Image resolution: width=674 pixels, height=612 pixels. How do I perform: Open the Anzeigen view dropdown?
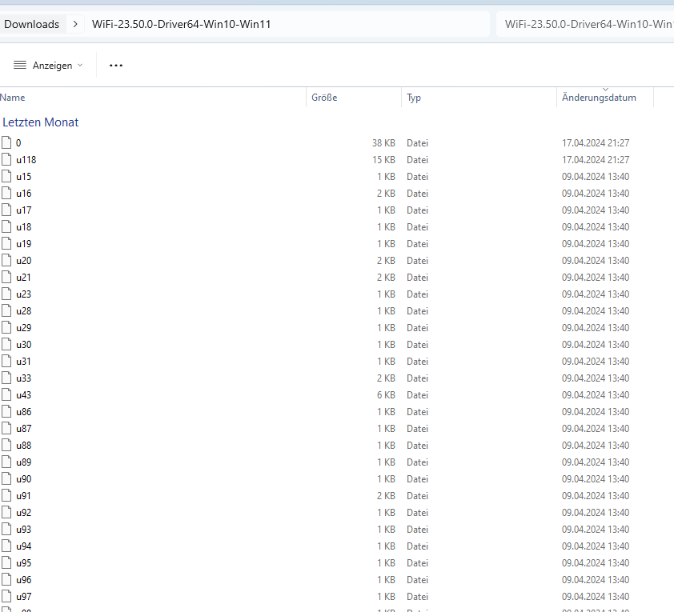coord(48,66)
